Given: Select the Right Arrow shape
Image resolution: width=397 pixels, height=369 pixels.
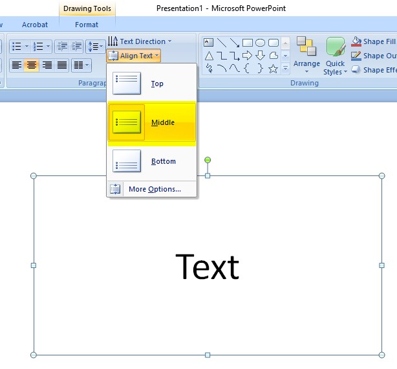Looking at the screenshot, I should [247, 56].
